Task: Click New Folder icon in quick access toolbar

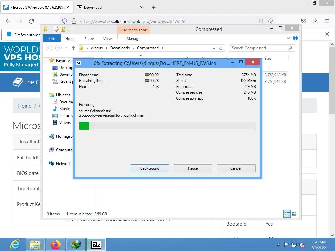Action: 63,29
